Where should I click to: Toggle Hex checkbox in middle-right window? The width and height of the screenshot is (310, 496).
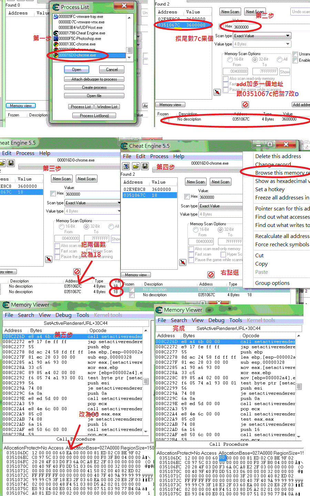tap(187, 197)
